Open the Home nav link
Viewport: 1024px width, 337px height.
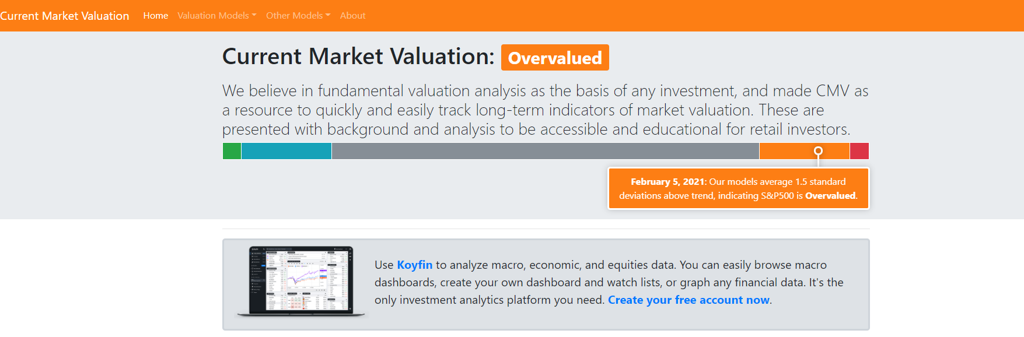156,16
